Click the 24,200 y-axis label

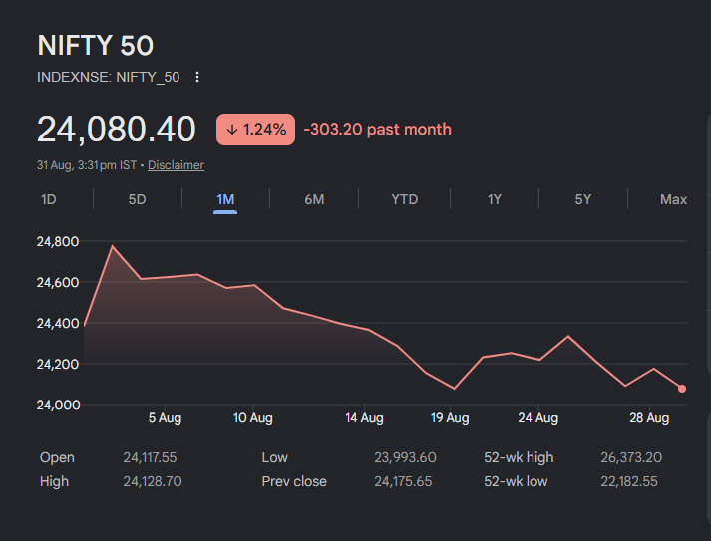58,364
